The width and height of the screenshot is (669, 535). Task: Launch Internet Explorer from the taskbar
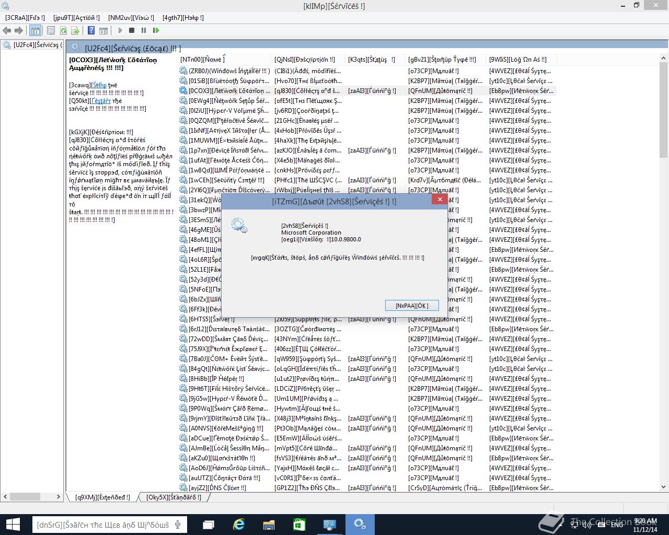[x=239, y=525]
